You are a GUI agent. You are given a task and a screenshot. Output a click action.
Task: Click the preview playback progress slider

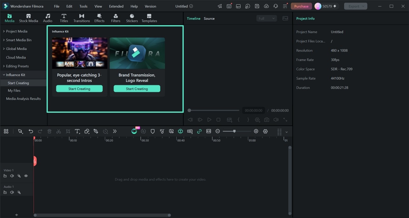[214, 110]
